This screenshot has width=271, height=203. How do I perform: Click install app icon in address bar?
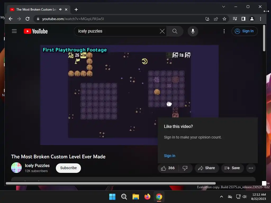tap(207, 19)
